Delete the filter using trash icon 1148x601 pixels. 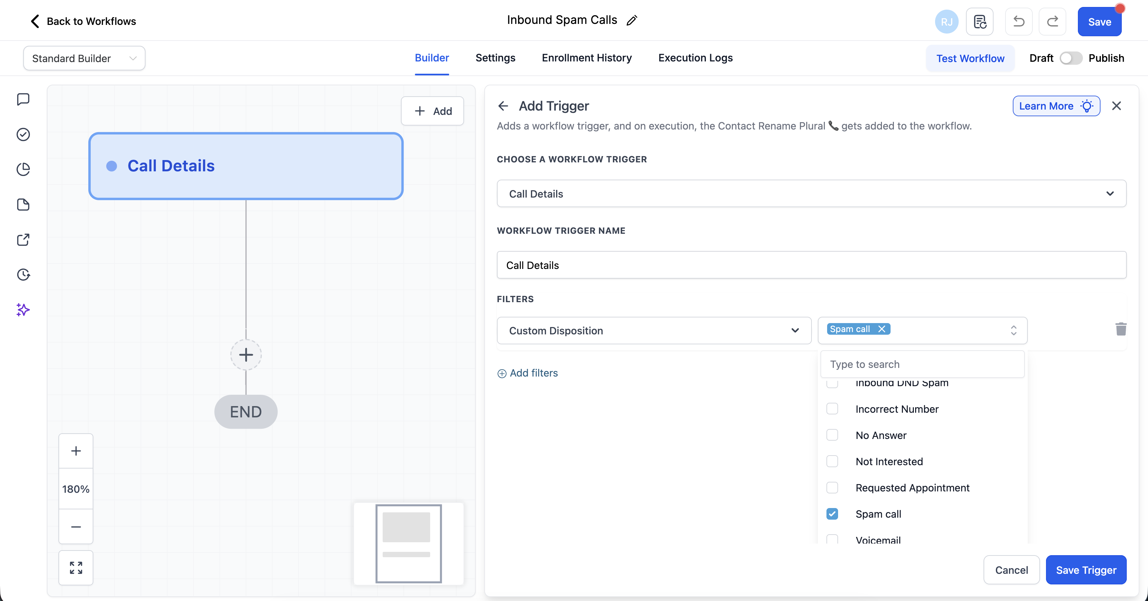click(x=1120, y=329)
